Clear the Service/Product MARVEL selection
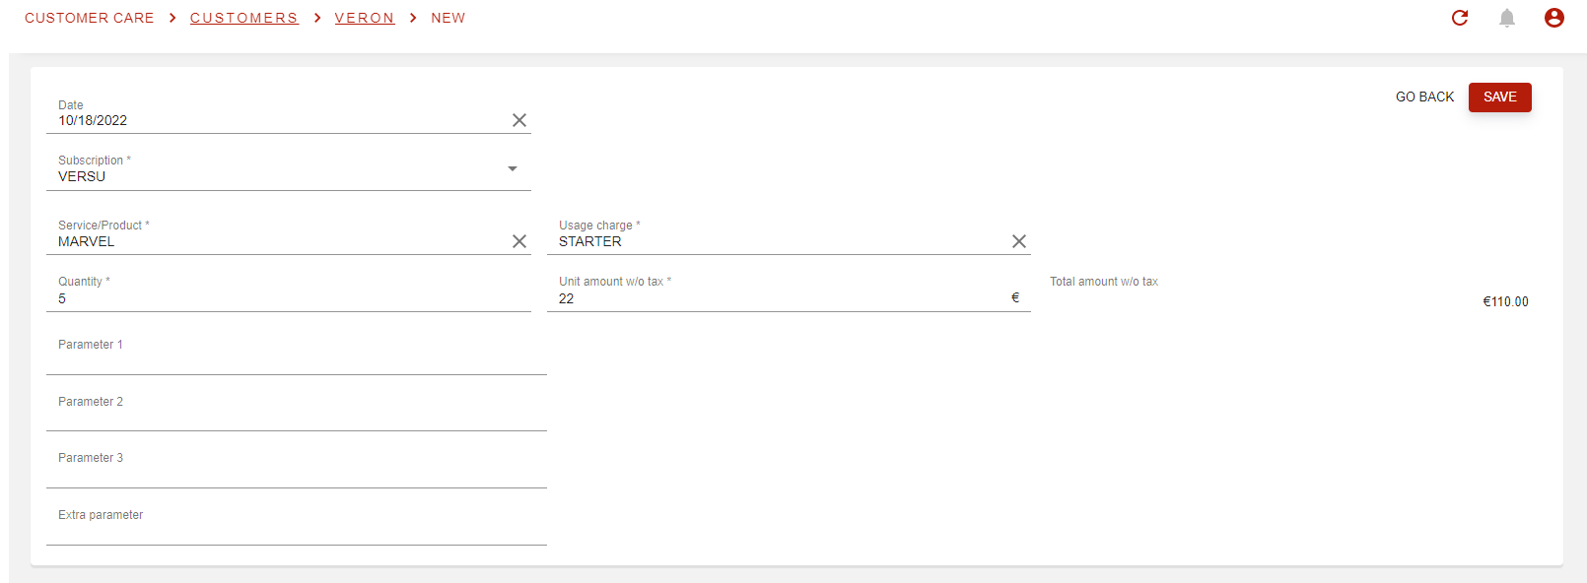Viewport: 1587px width, 583px height. click(x=519, y=241)
